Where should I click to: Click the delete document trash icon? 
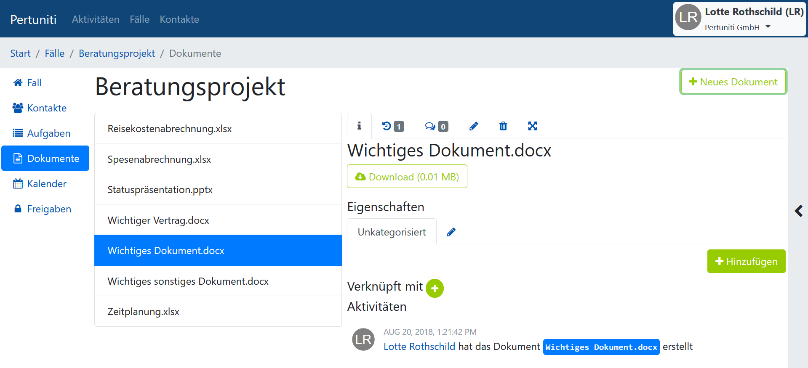click(x=503, y=126)
